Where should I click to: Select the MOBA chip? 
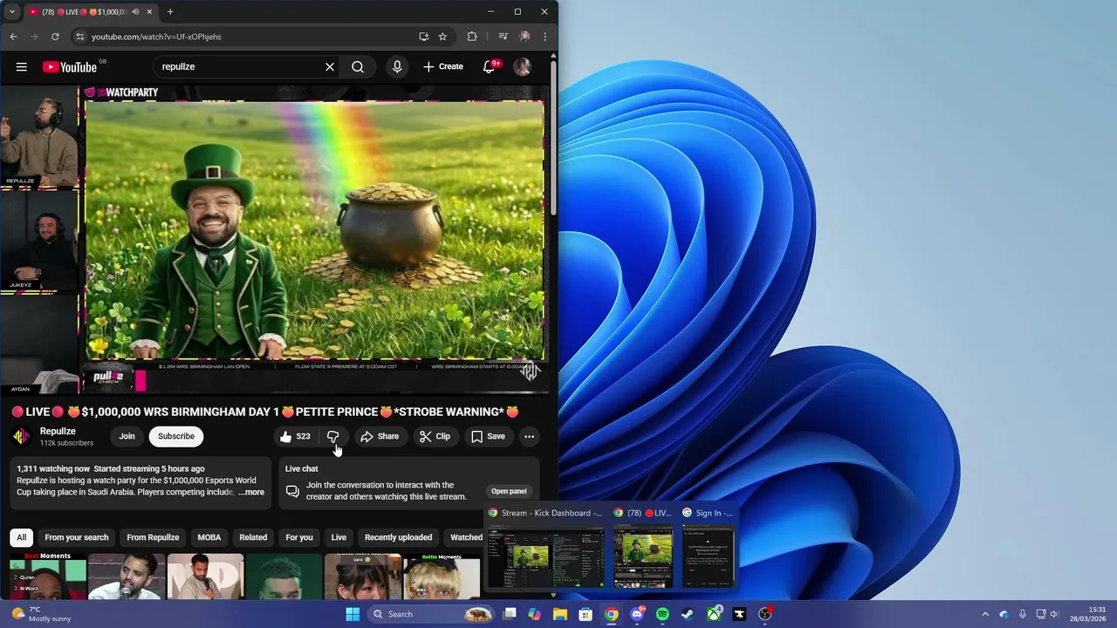(x=209, y=537)
